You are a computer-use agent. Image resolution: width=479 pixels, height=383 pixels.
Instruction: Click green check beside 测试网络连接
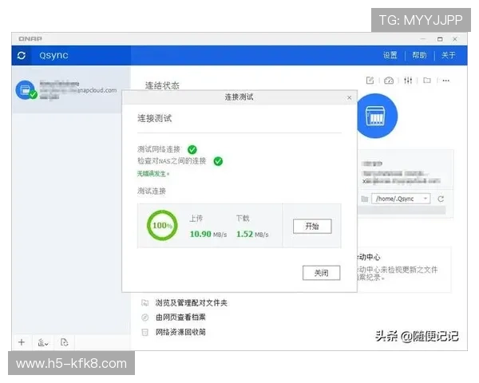click(192, 149)
